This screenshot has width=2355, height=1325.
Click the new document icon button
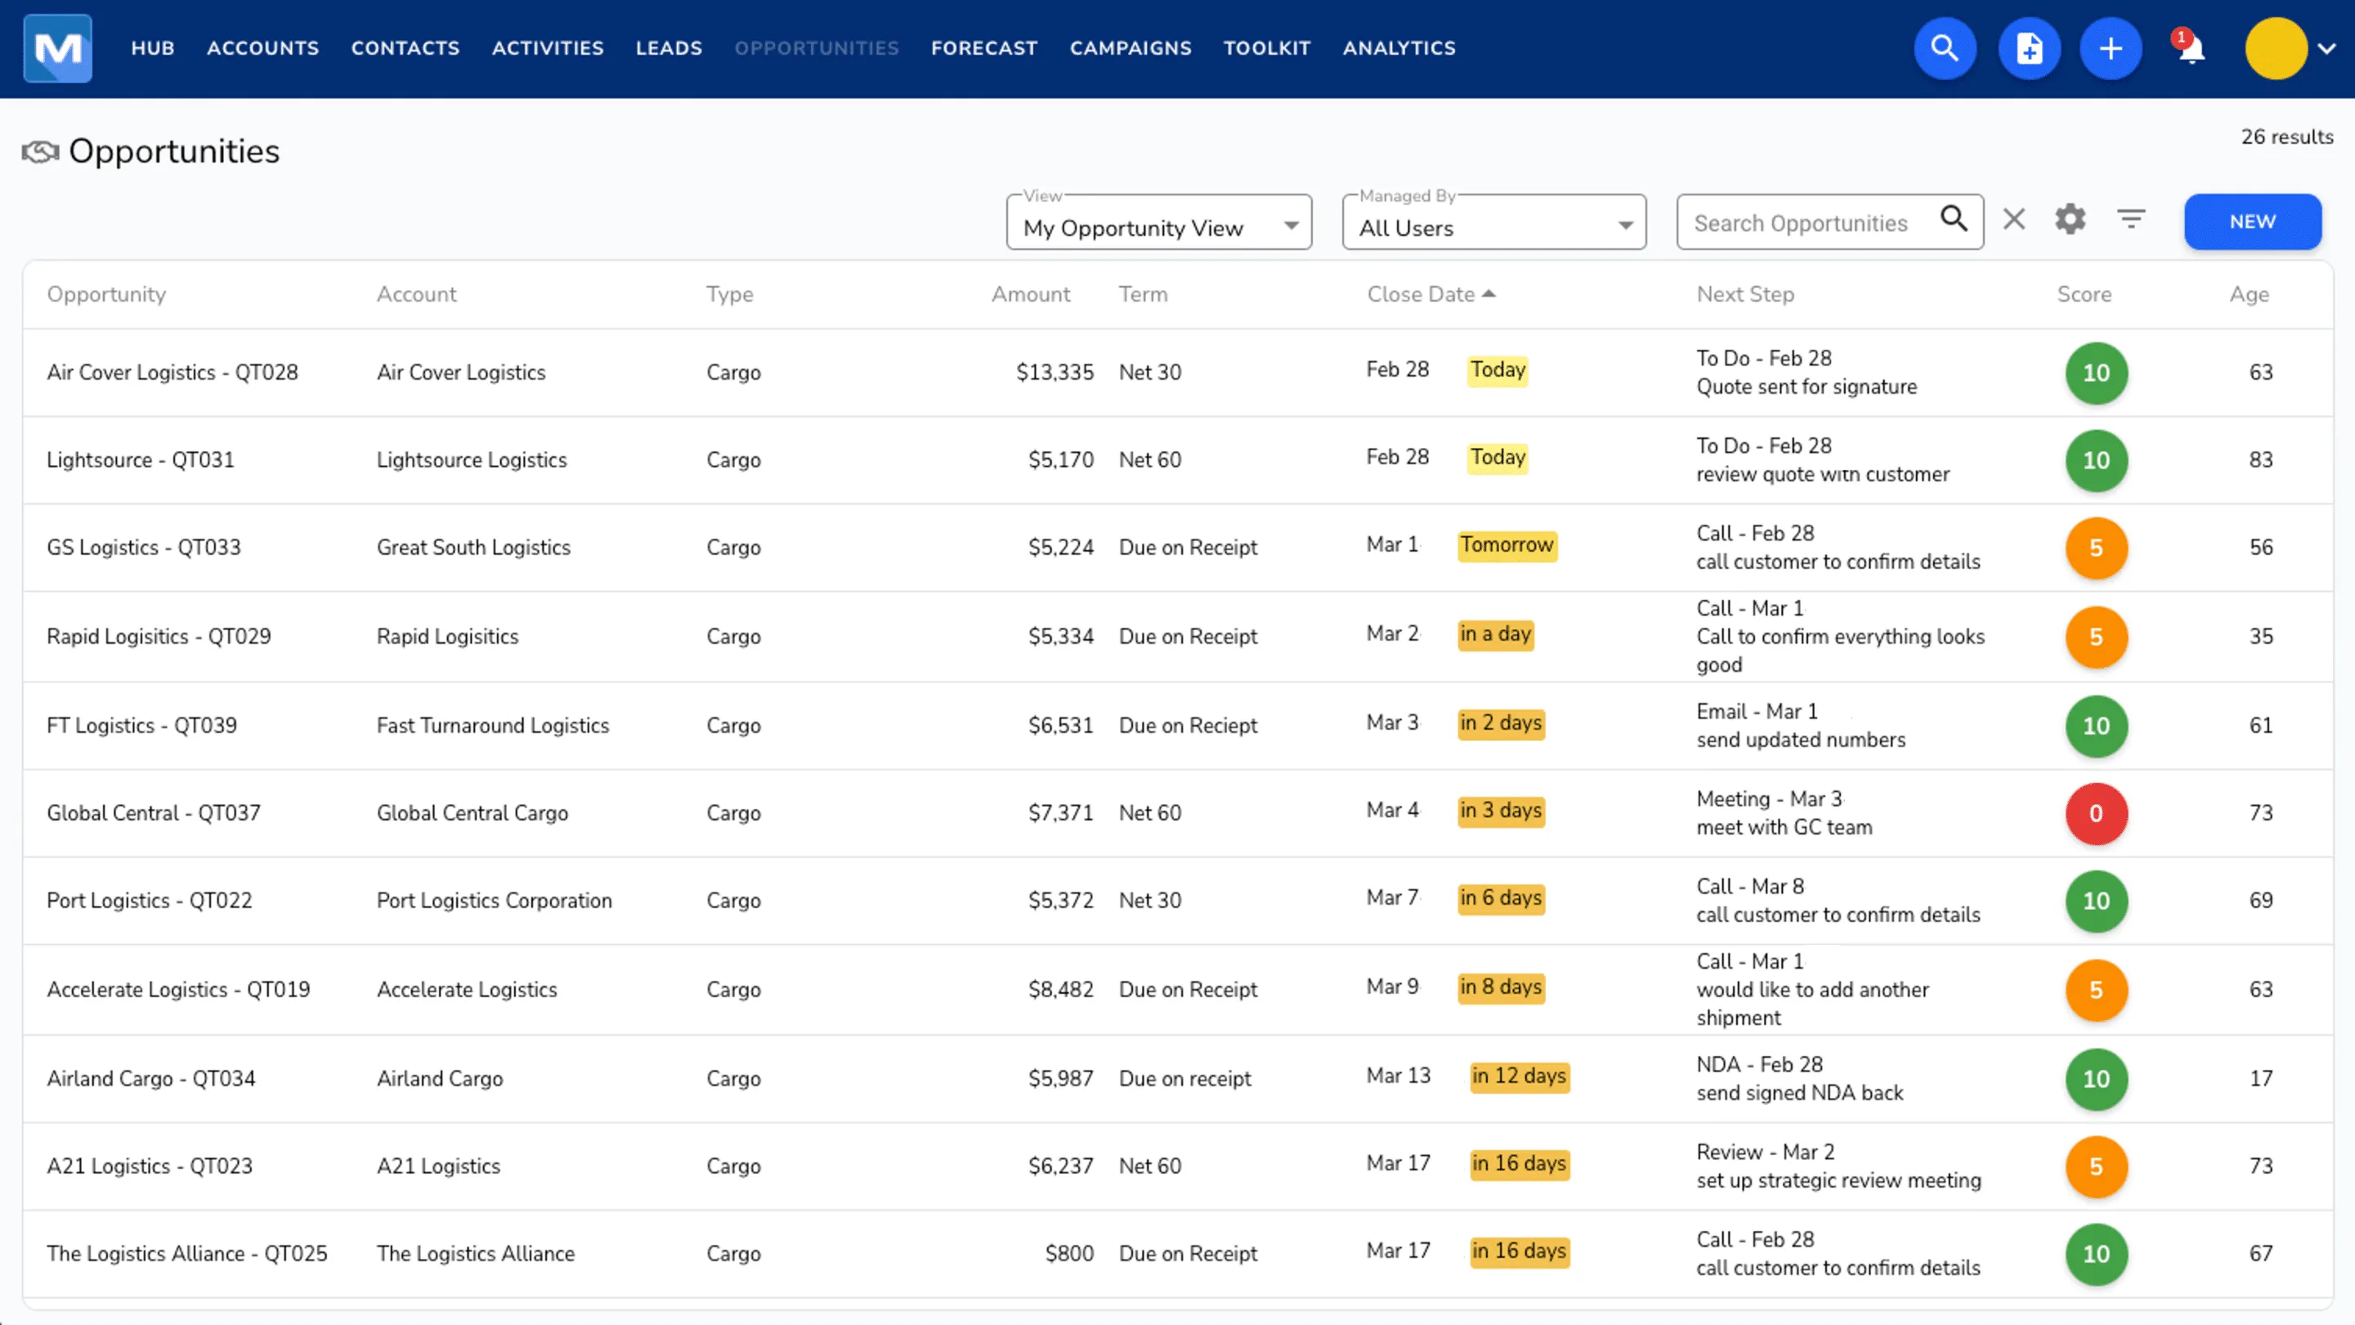pos(2029,48)
